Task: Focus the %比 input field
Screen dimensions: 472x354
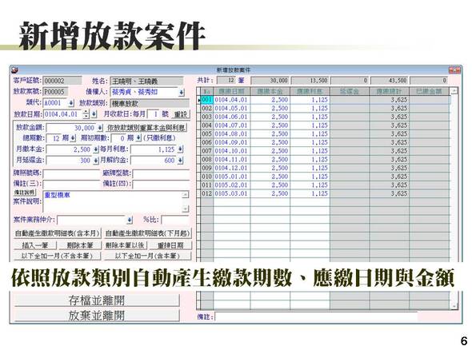Action: point(175,221)
